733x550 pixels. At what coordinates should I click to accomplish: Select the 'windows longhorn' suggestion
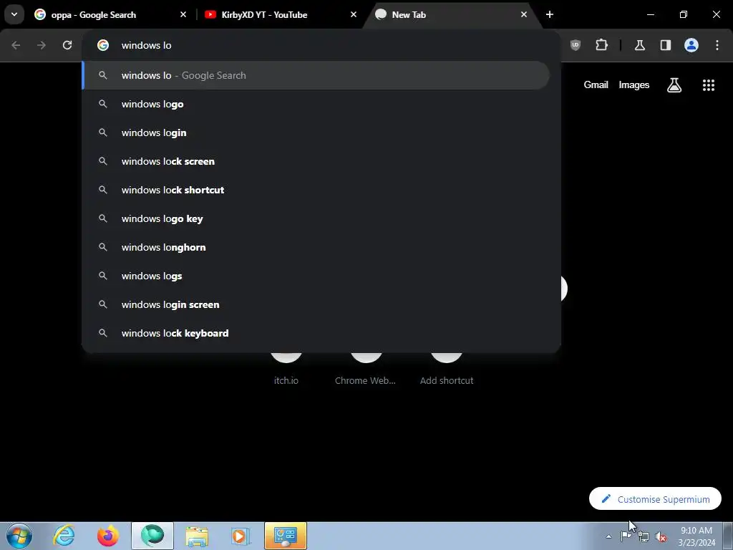tap(316, 247)
